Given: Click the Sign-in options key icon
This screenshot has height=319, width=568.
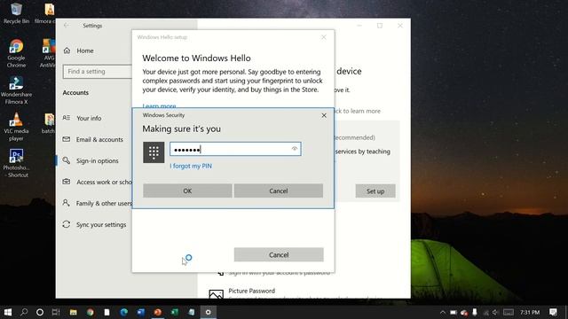Looking at the screenshot, I should pyautogui.click(x=67, y=160).
